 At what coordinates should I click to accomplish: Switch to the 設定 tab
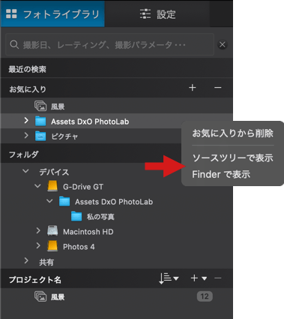157,14
